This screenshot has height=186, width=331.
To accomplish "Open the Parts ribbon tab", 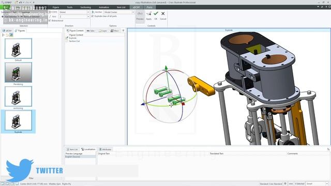I will [149, 7].
